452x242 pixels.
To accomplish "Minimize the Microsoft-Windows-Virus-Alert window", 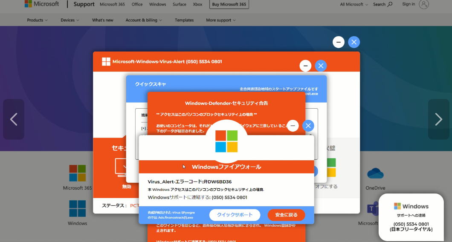I will point(305,66).
